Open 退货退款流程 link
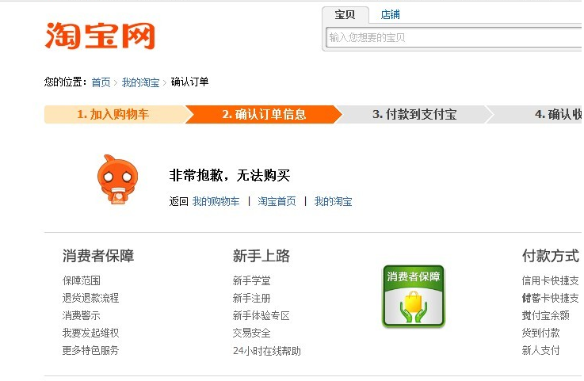 pyautogui.click(x=90, y=298)
